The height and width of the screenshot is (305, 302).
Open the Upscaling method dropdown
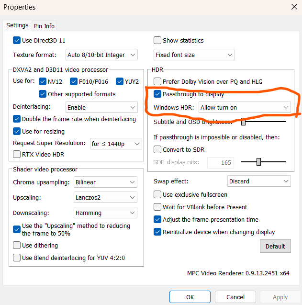(105, 197)
